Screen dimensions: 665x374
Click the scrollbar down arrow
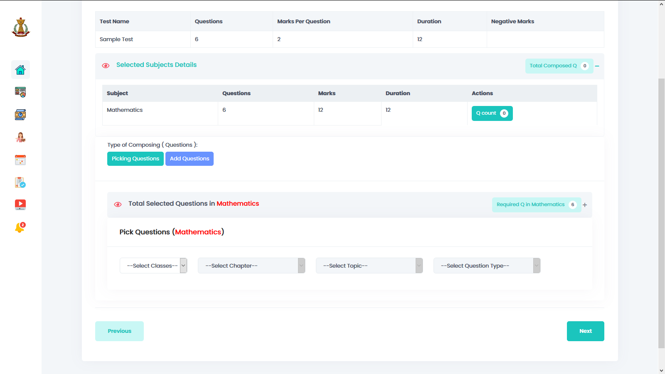tap(662, 370)
